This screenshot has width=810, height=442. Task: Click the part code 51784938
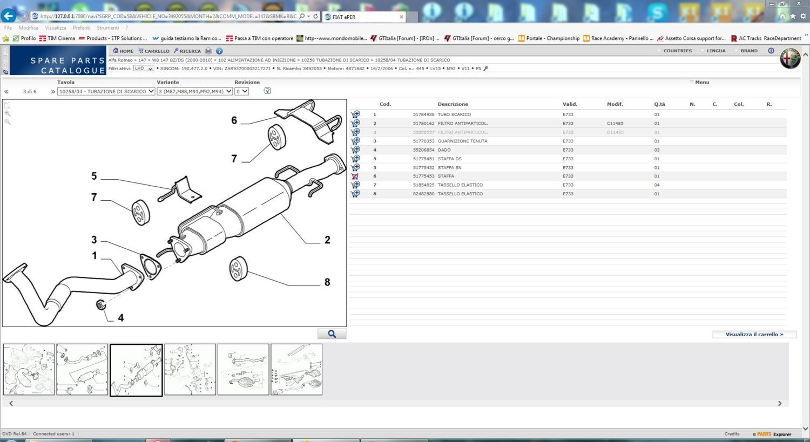coord(423,114)
